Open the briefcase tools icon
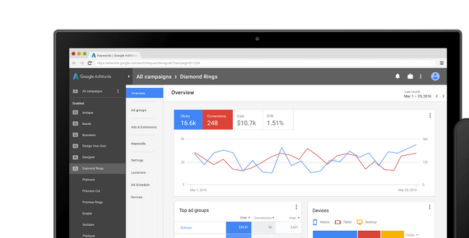The width and height of the screenshot is (469, 238). tap(410, 77)
